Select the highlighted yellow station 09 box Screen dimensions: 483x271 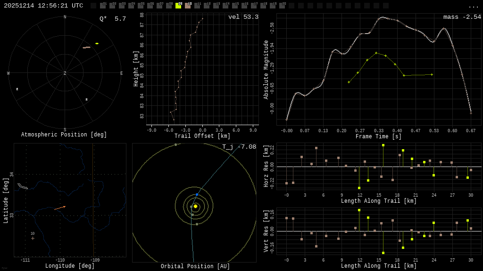178,6
